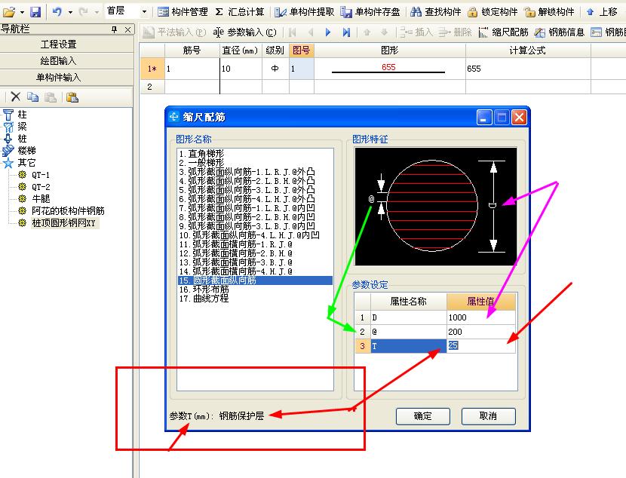Confirm dialog with 确定 button
626x478 pixels.
coord(423,416)
